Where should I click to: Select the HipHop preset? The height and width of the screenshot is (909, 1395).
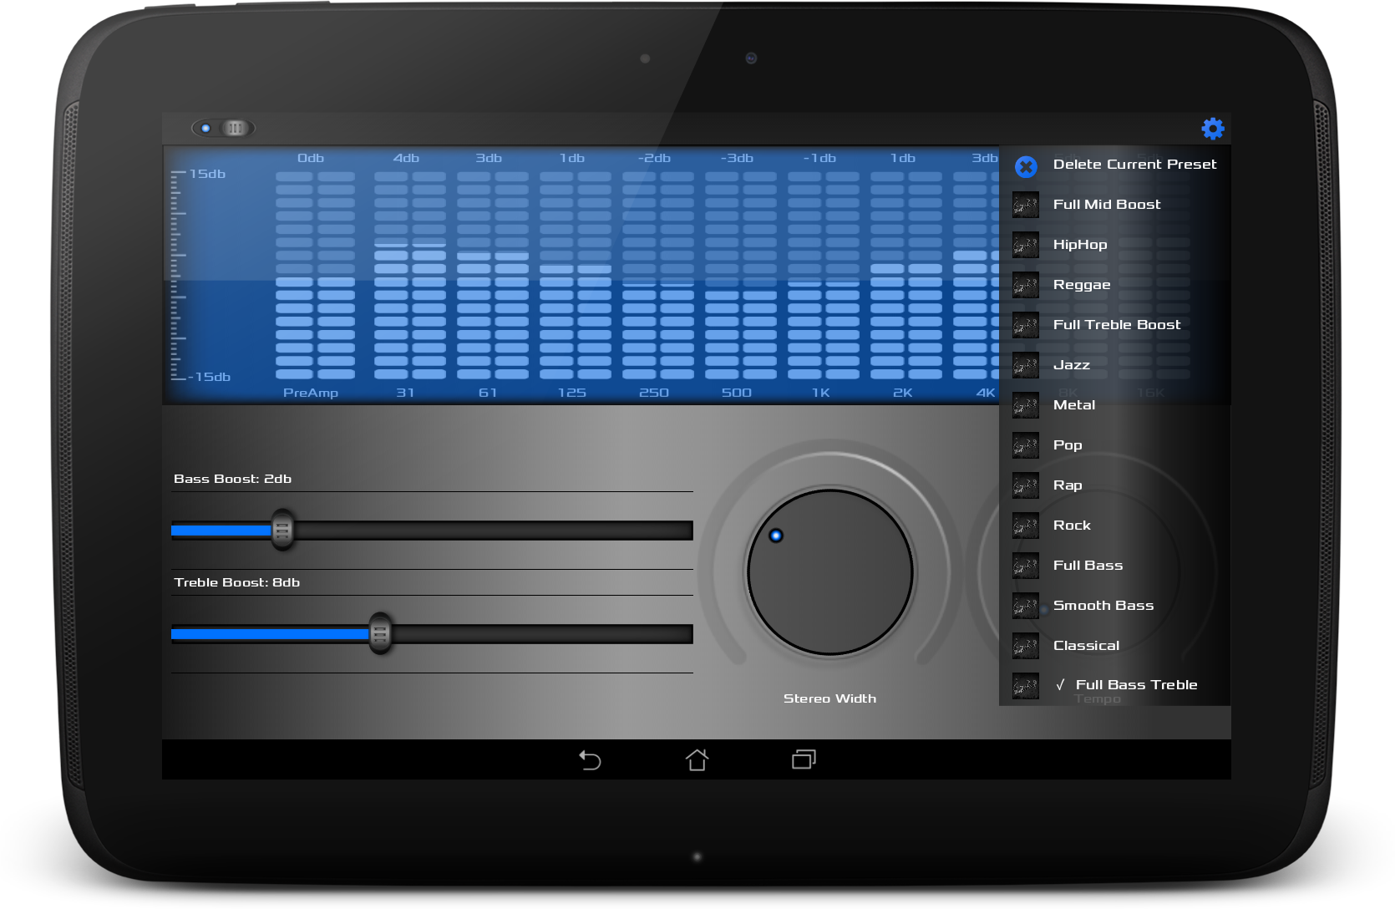[1114, 245]
